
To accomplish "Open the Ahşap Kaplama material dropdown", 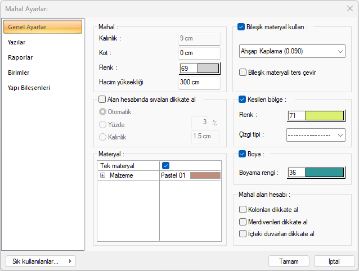I will [x=291, y=51].
